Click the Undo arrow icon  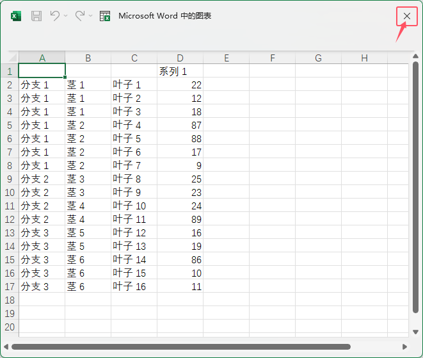tap(55, 16)
